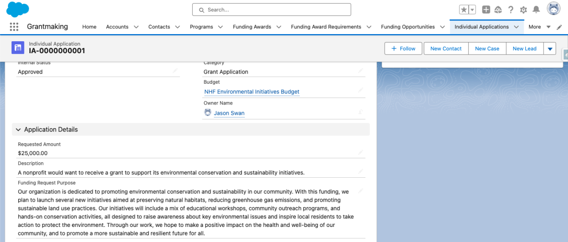Edit the Internal Status field pencil
Image resolution: width=568 pixels, height=242 pixels.
[175, 71]
